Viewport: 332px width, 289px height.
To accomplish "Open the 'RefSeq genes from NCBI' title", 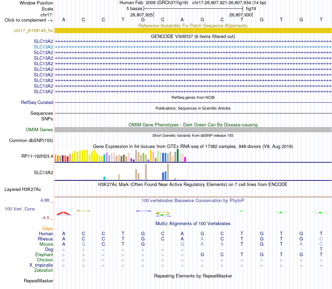I will (x=193, y=97).
